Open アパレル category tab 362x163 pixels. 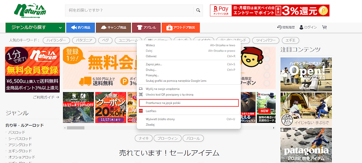tap(146, 27)
